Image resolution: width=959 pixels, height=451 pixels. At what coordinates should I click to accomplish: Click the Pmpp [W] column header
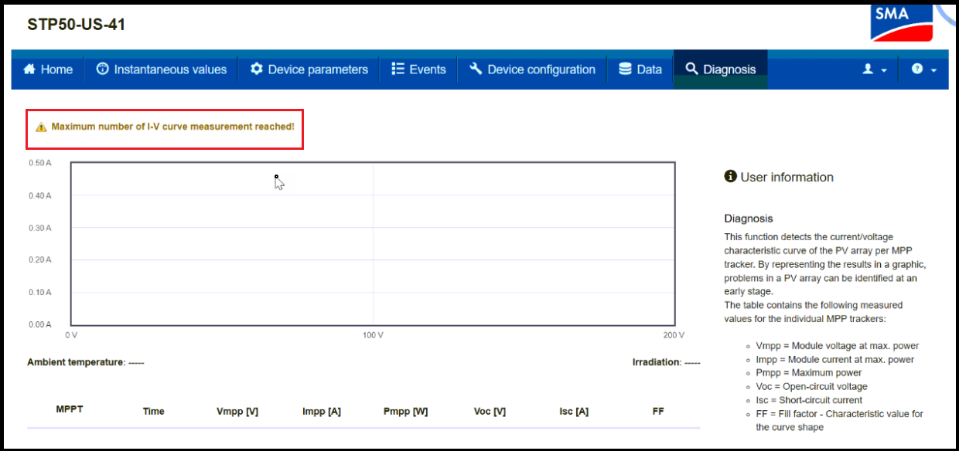pos(405,412)
